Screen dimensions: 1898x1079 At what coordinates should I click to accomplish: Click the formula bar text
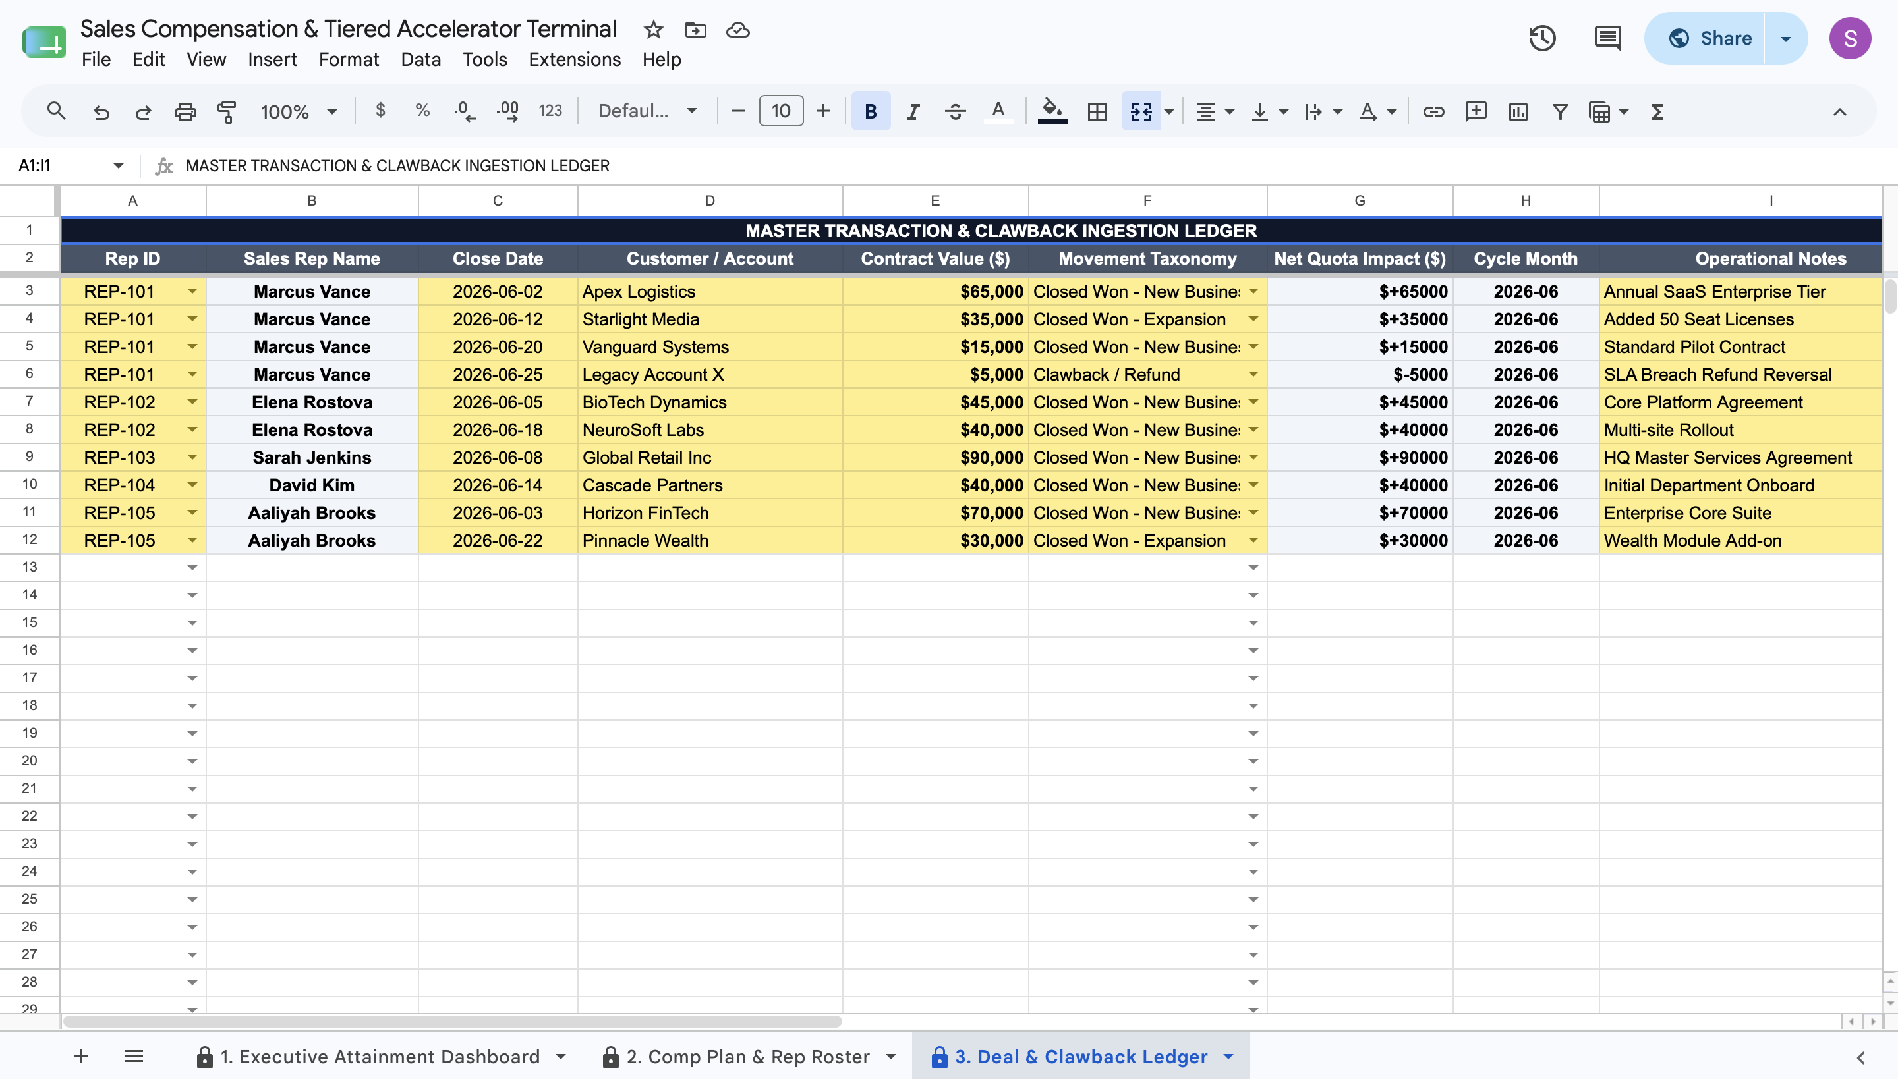click(x=397, y=166)
